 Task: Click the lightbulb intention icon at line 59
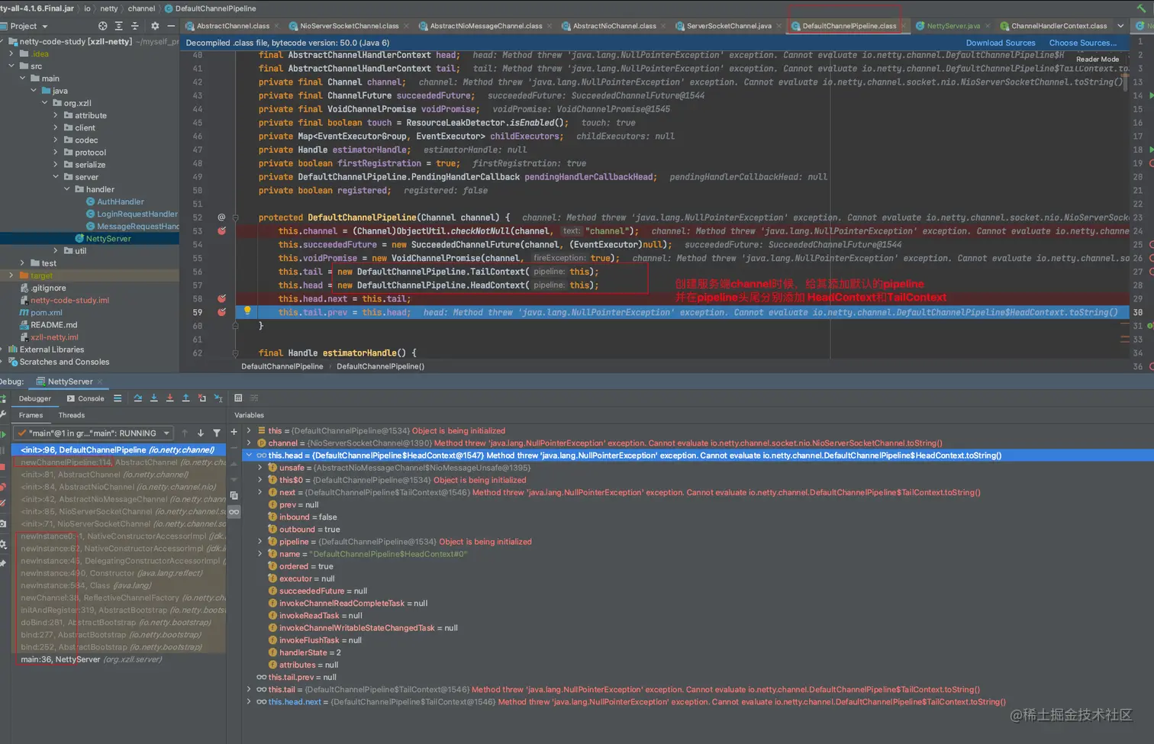coord(247,311)
